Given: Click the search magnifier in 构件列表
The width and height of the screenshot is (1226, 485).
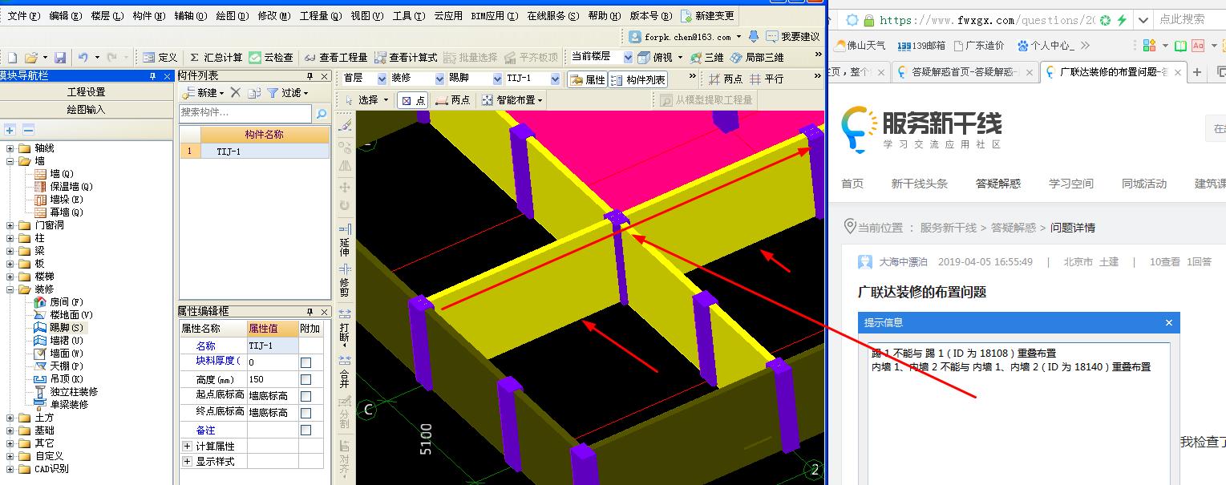Looking at the screenshot, I should coord(321,114).
